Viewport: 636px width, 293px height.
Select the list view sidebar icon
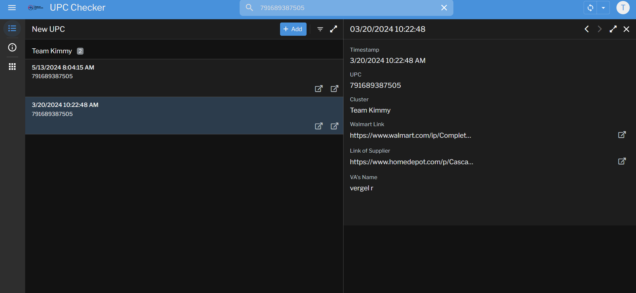[x=12, y=28]
